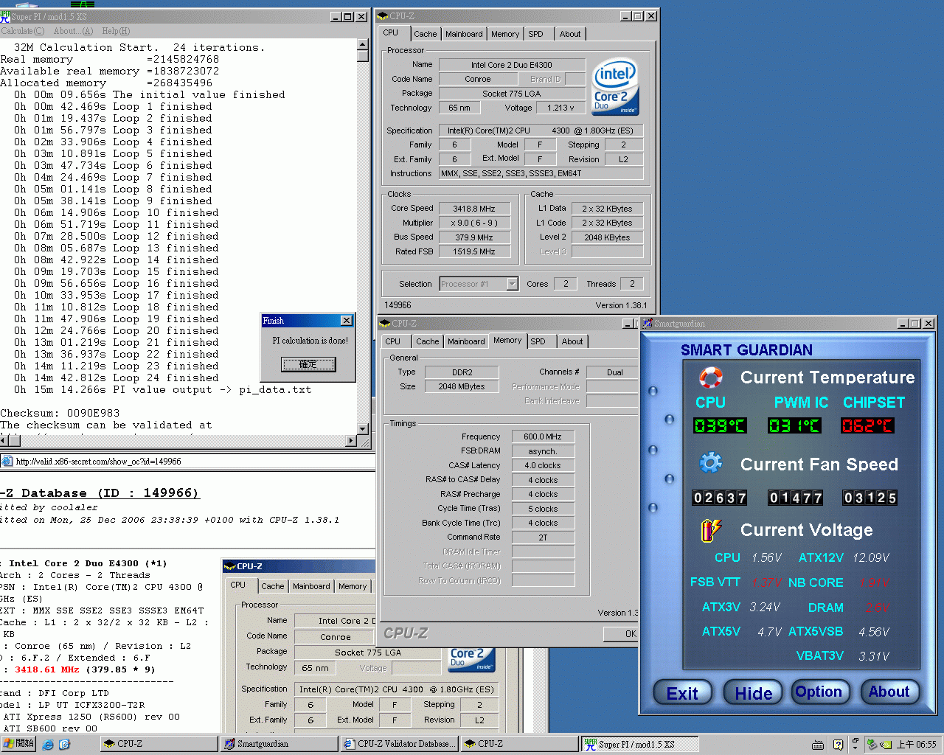Close the Finish dialog with its X button
The image size is (944, 755).
point(346,320)
